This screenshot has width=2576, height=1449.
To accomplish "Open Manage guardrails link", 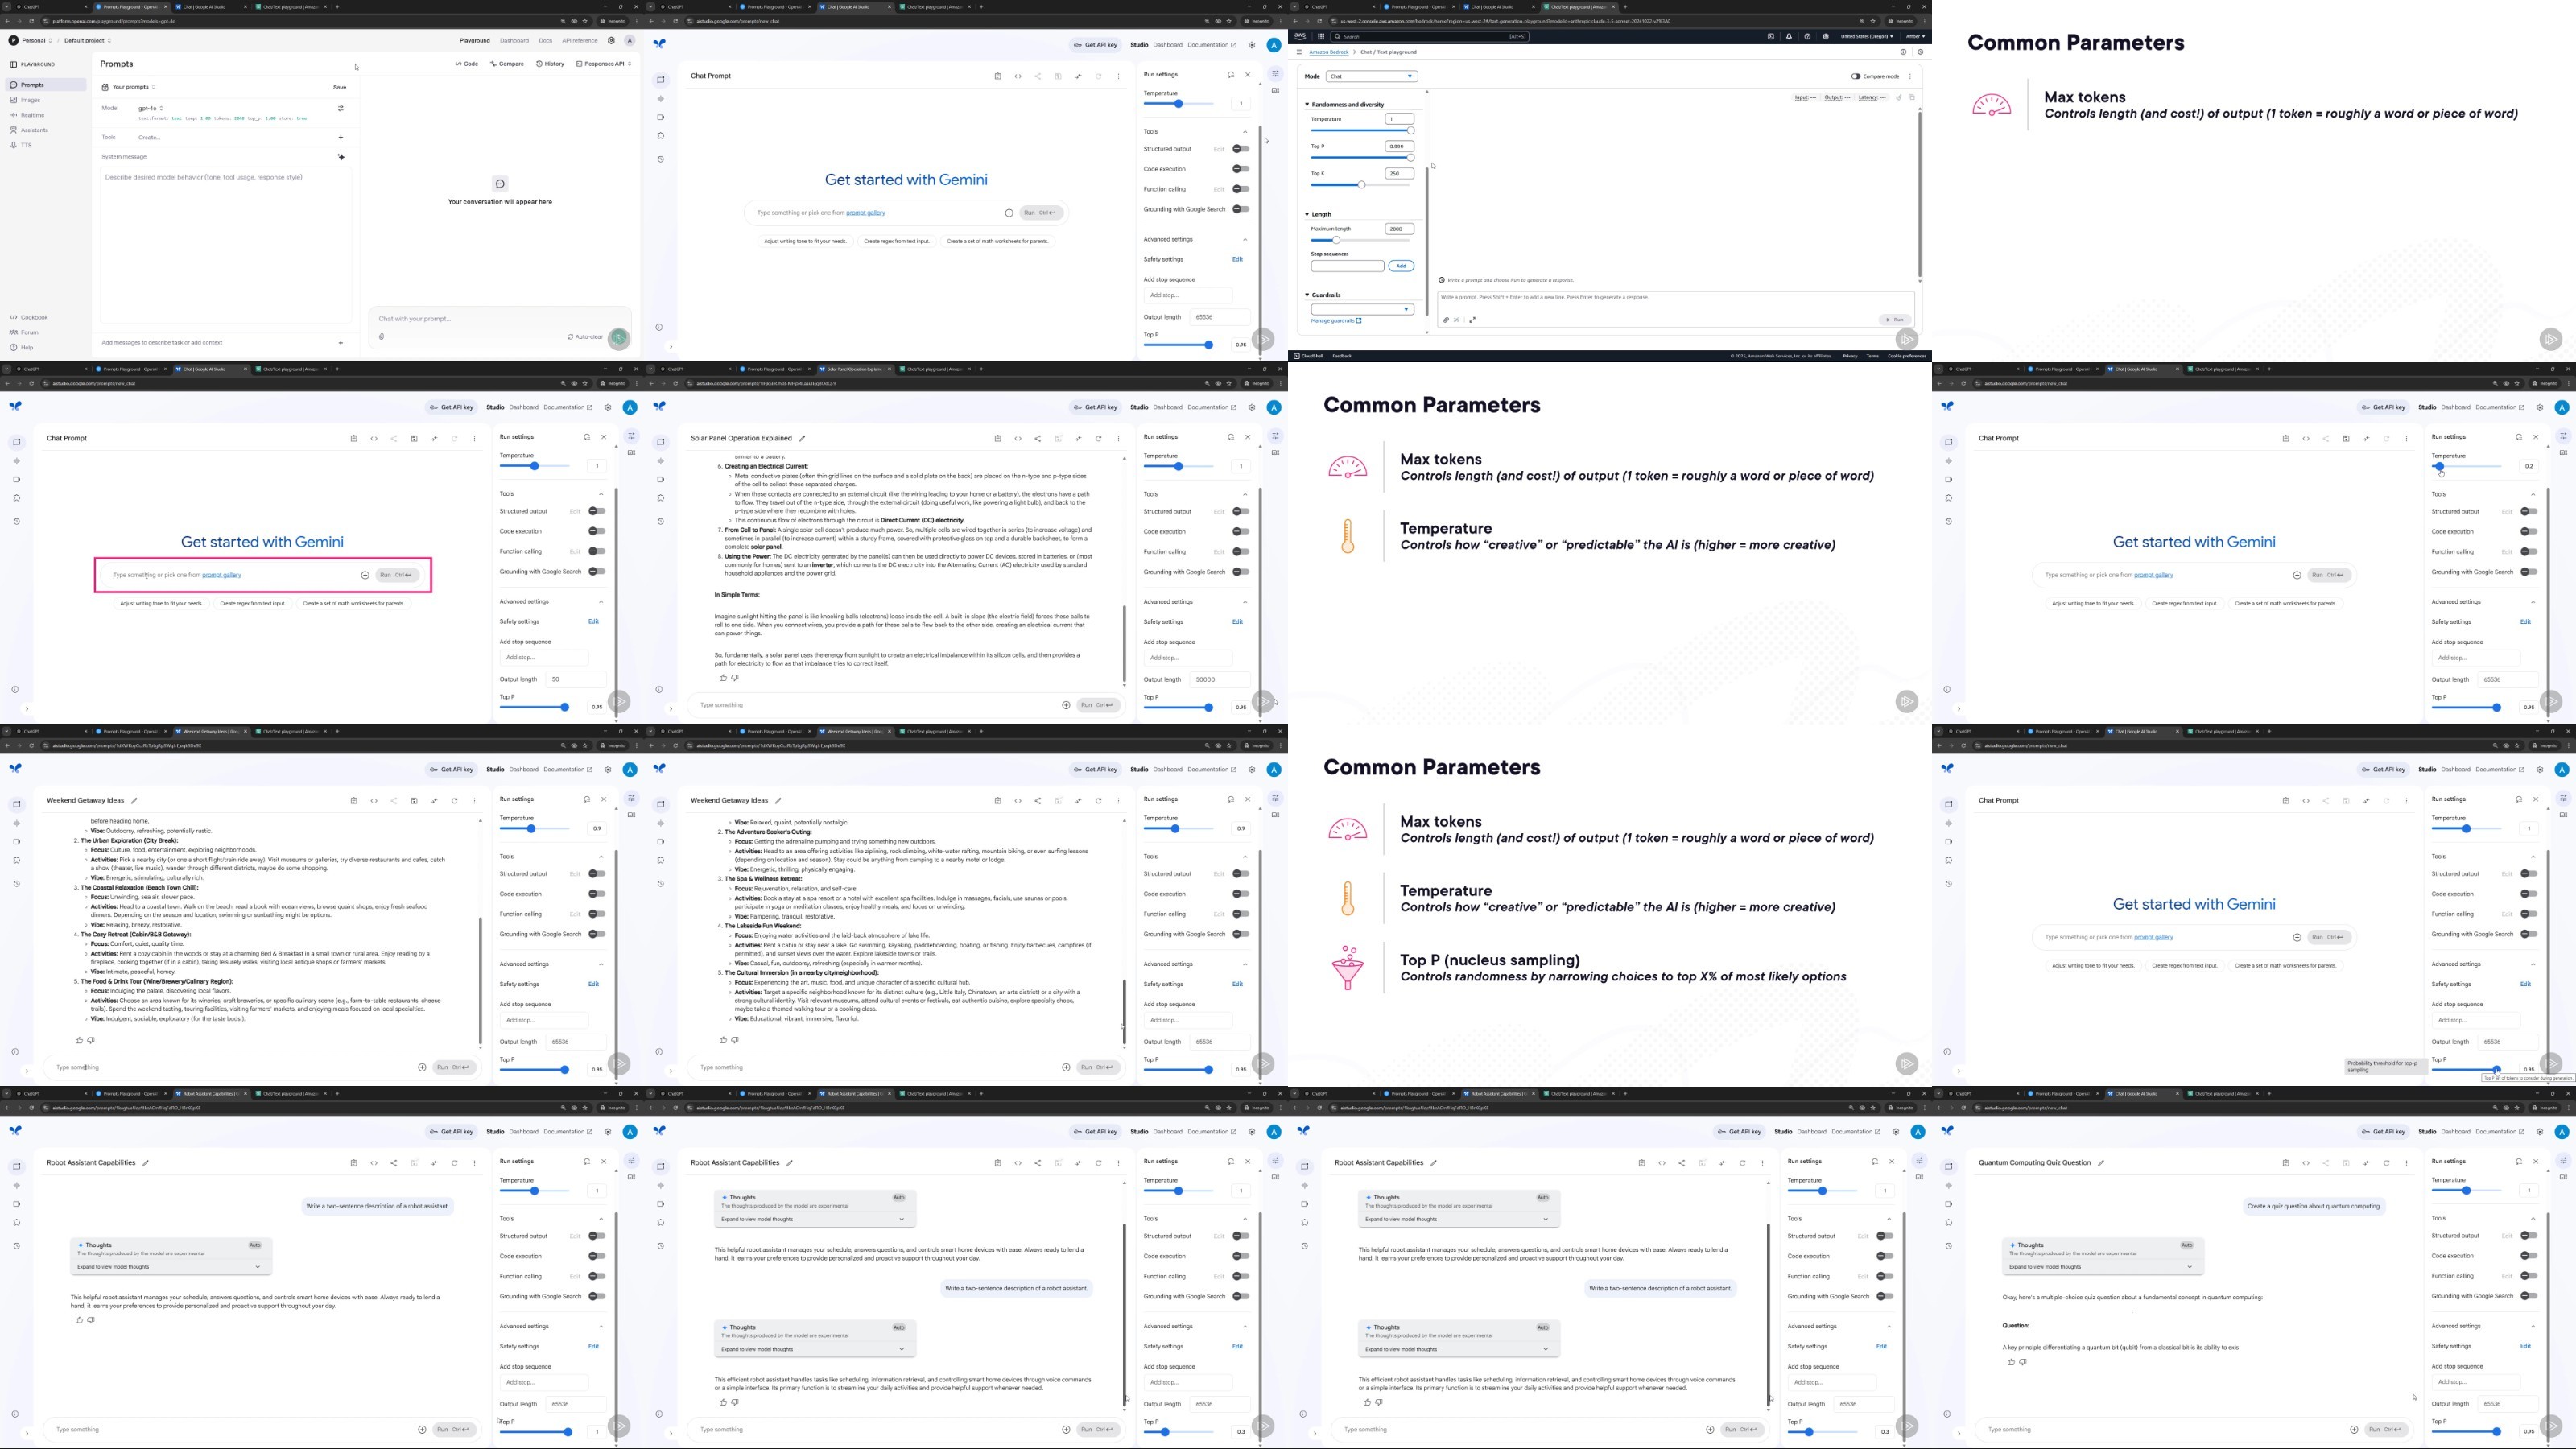I will (1336, 321).
